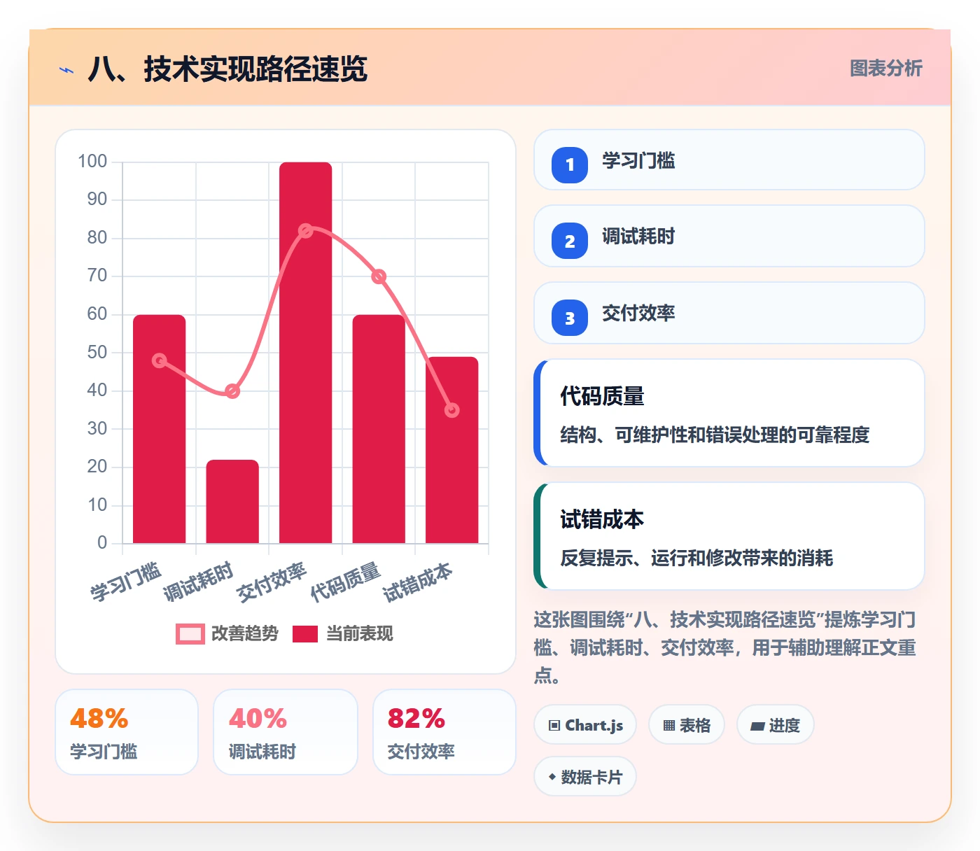Screen dimensions: 980x851
Task: Open the 试错成本 description card
Action: pyautogui.click(x=729, y=536)
